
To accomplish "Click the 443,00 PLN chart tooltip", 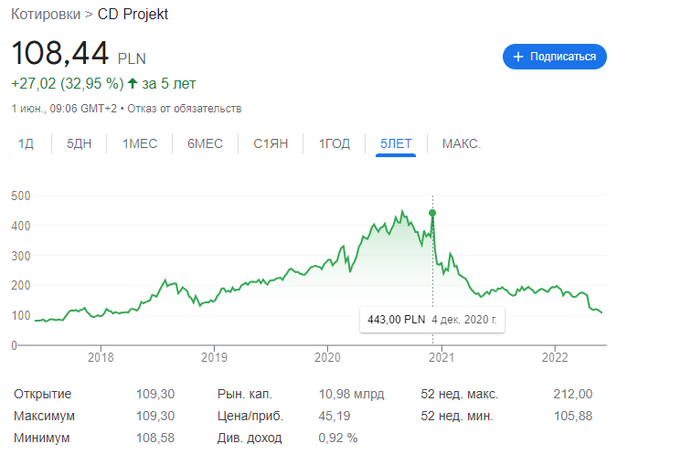I will coord(432,320).
